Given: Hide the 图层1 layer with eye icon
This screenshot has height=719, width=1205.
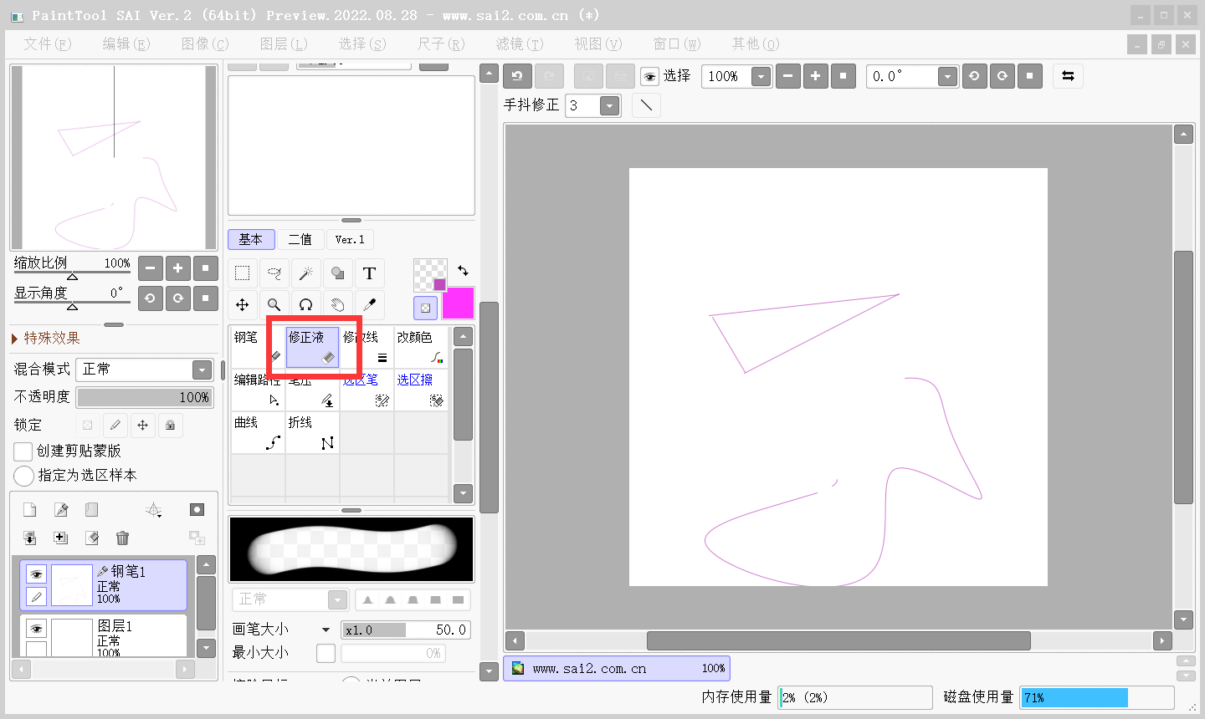Looking at the screenshot, I should 36,629.
